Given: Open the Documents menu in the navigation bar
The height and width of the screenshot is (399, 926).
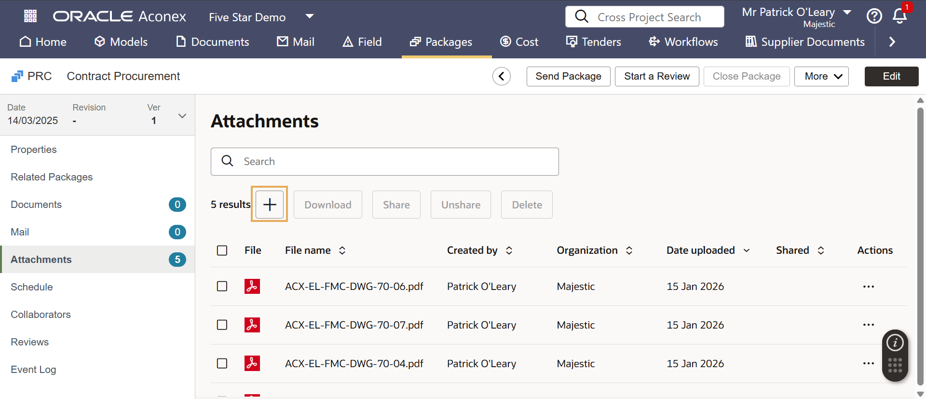Looking at the screenshot, I should pyautogui.click(x=213, y=42).
